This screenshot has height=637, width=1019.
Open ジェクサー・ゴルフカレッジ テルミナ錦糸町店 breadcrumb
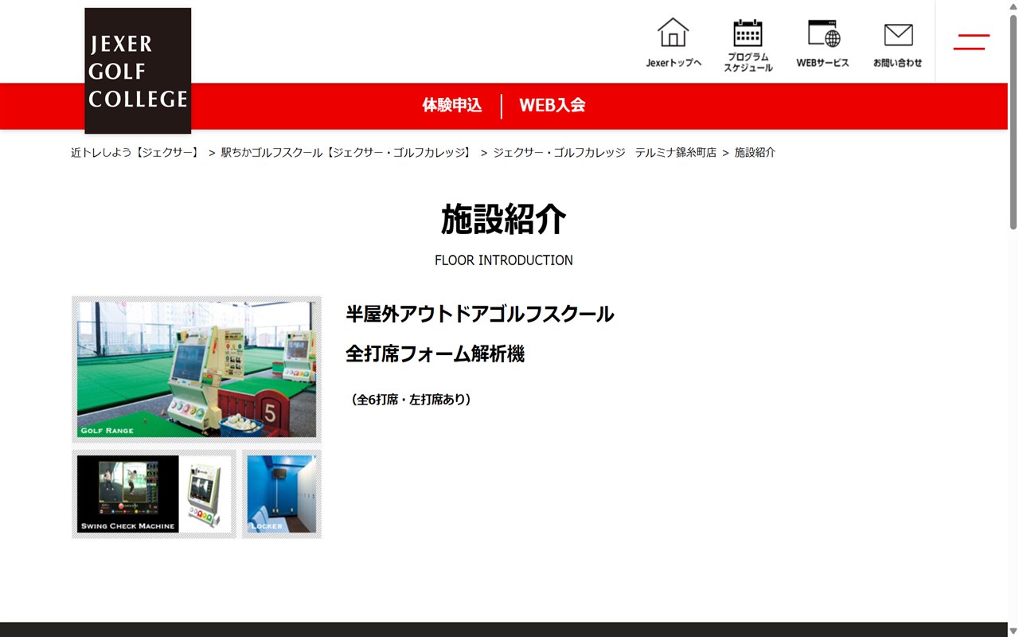click(604, 152)
